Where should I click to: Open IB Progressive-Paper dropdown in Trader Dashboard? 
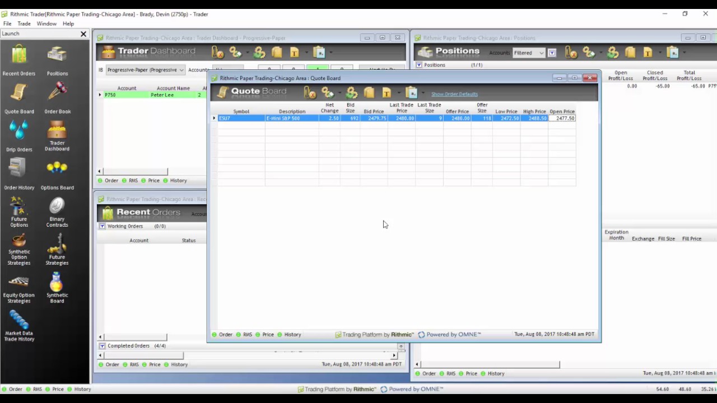click(x=145, y=70)
